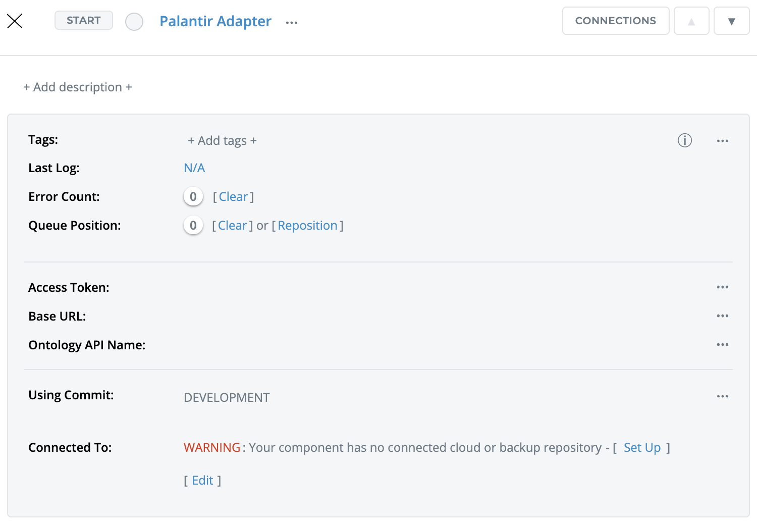Reposition the queue

click(307, 226)
